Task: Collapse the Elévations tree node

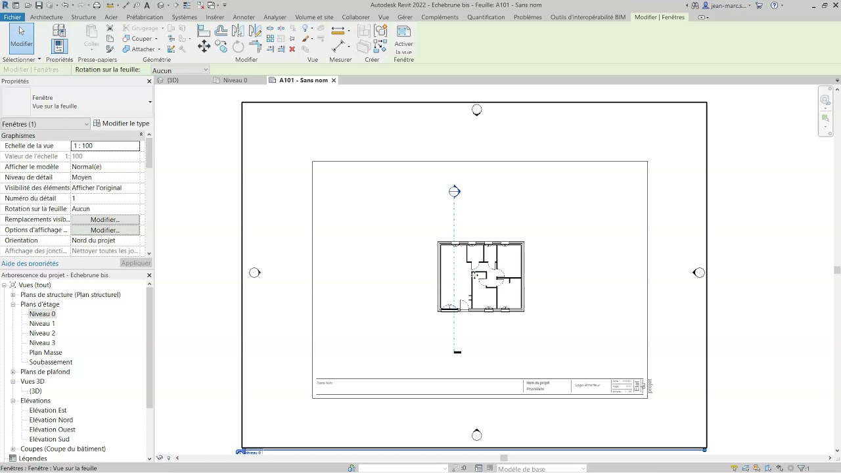Action: 12,401
